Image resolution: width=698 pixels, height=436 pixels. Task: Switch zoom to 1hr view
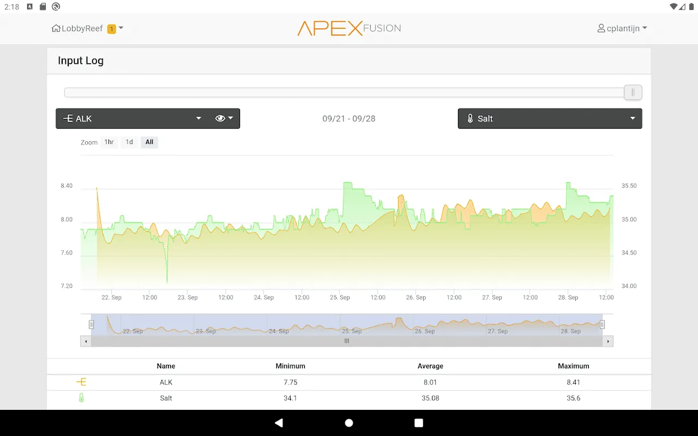click(x=109, y=142)
